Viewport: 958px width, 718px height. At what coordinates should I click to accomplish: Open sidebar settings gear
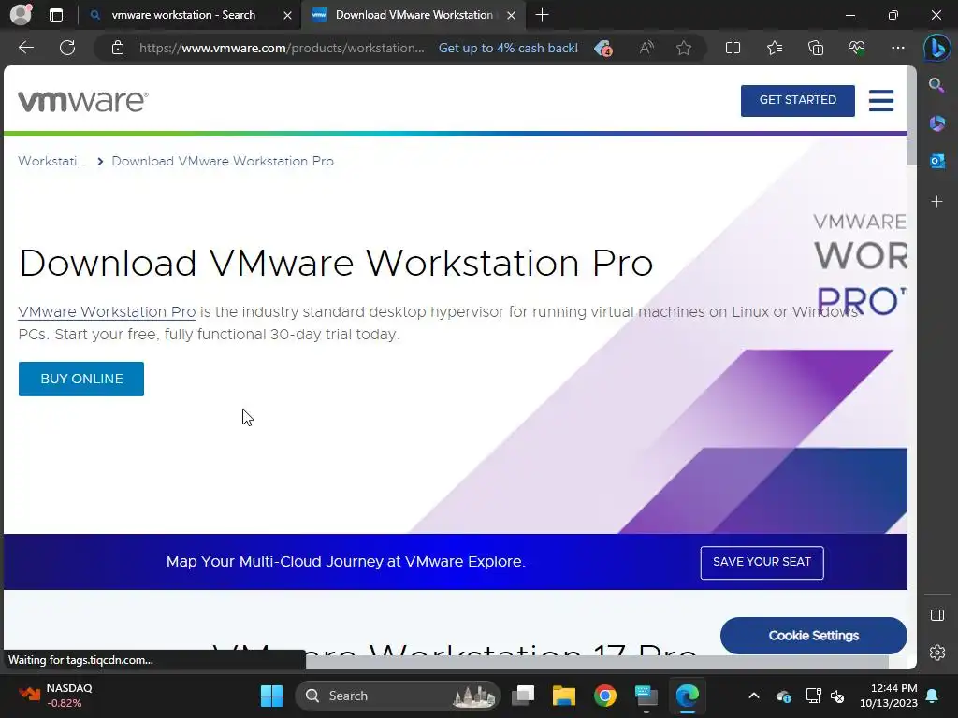[936, 653]
